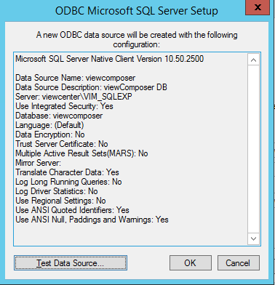Confirm the configuration with OK
The height and width of the screenshot is (285, 275).
pos(191,262)
